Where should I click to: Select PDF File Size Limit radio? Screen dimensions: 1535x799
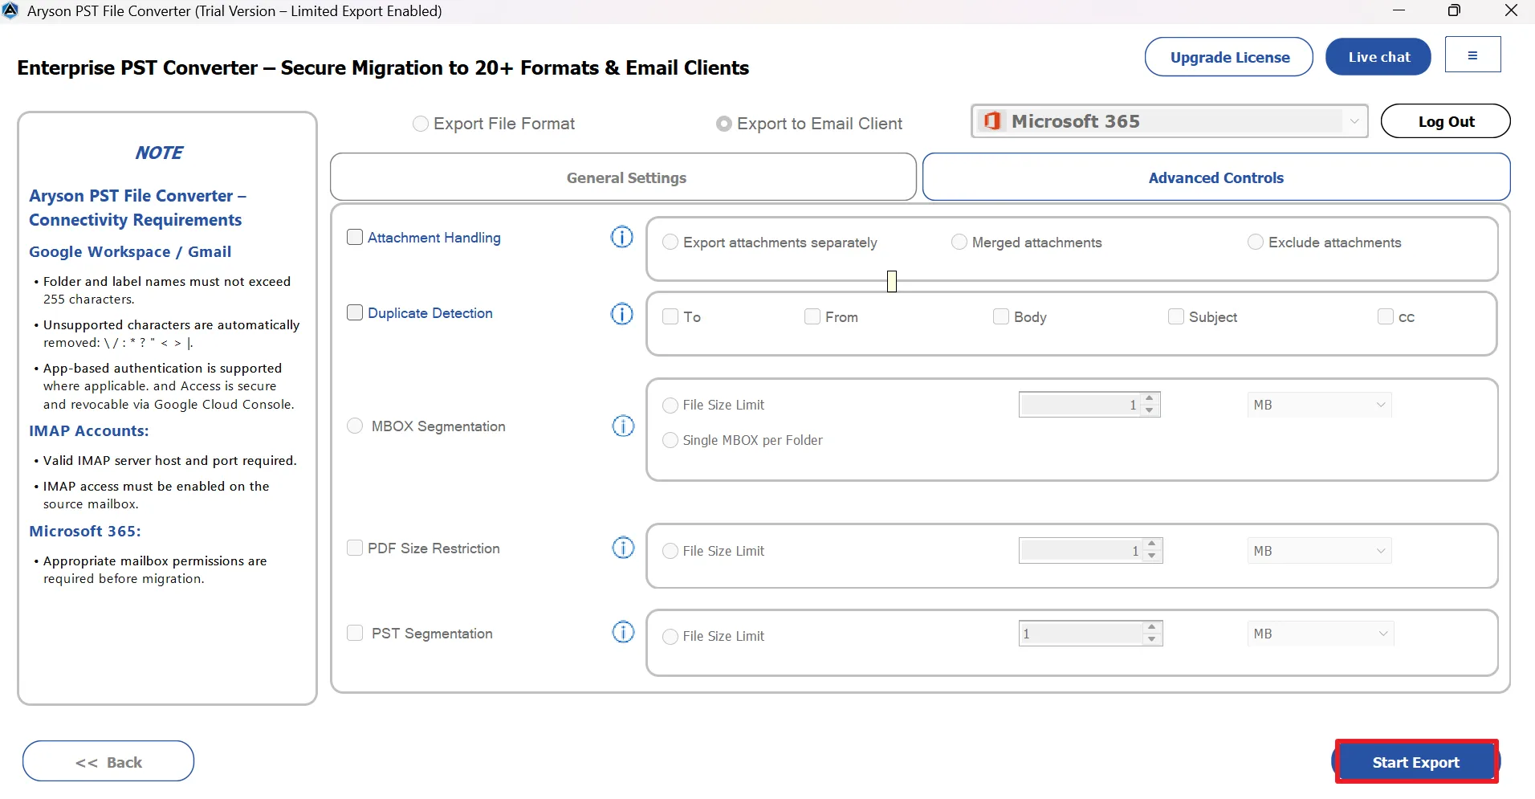pyautogui.click(x=670, y=551)
